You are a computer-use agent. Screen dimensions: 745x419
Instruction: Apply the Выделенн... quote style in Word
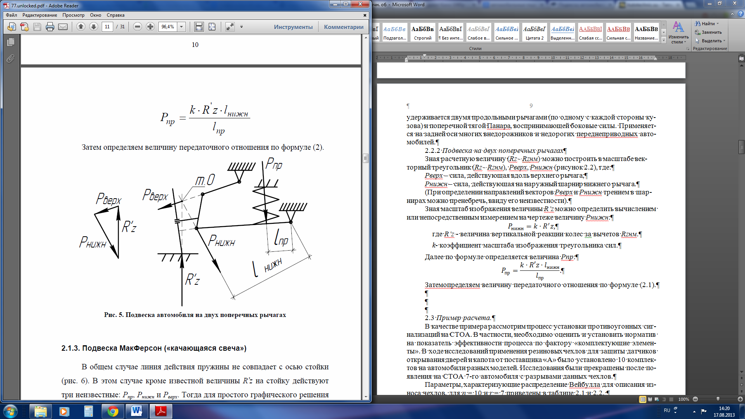563,32
